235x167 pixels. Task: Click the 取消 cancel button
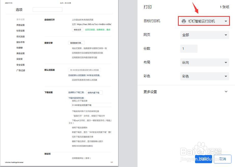223,159
